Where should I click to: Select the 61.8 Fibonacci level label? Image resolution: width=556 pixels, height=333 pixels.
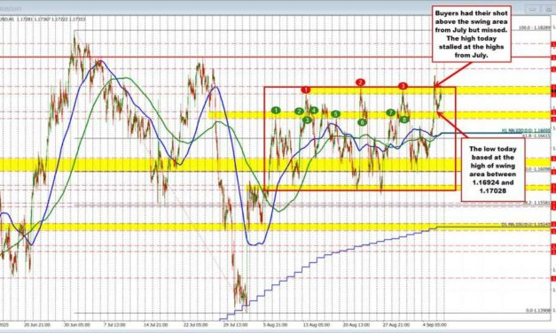536,136
